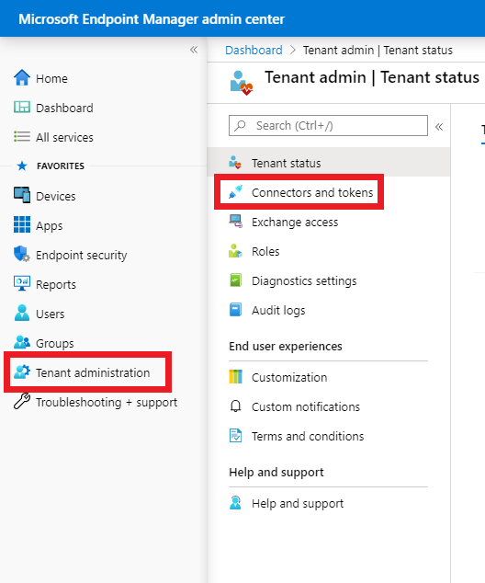This screenshot has width=485, height=583.
Task: Open the Apps grid icon
Action: pos(22,224)
